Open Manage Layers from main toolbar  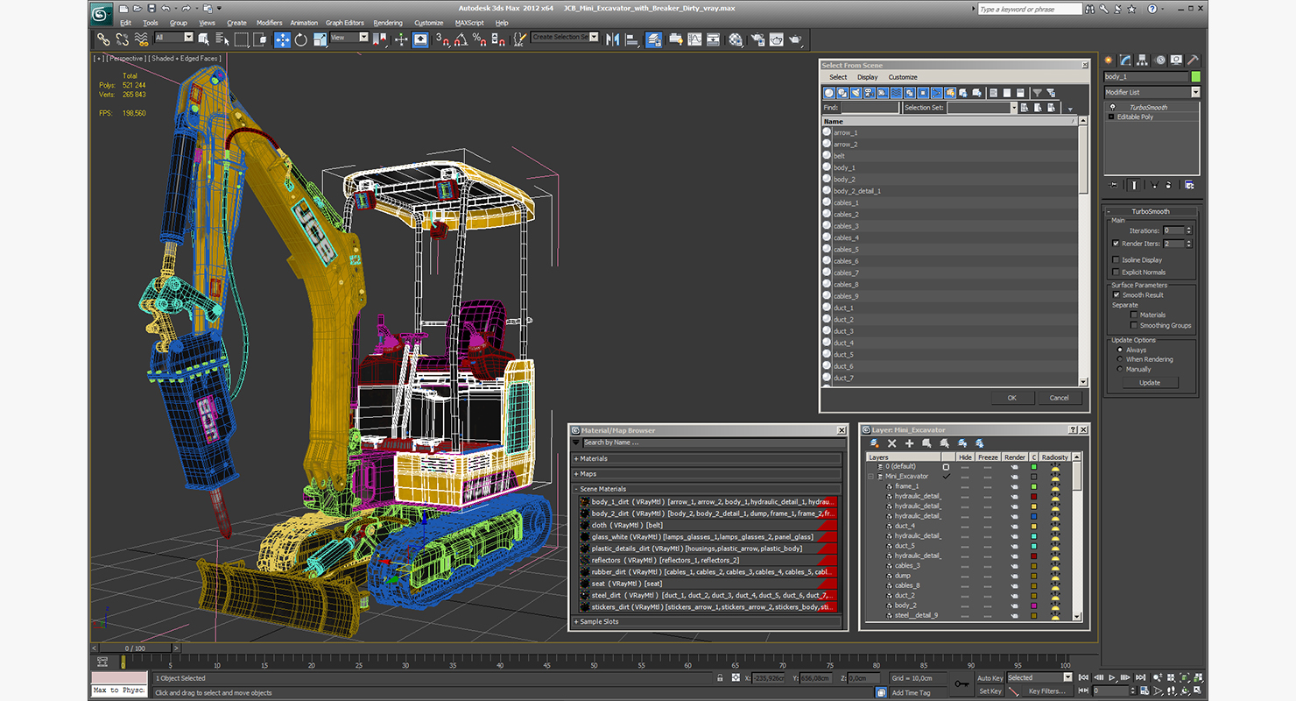pos(654,39)
